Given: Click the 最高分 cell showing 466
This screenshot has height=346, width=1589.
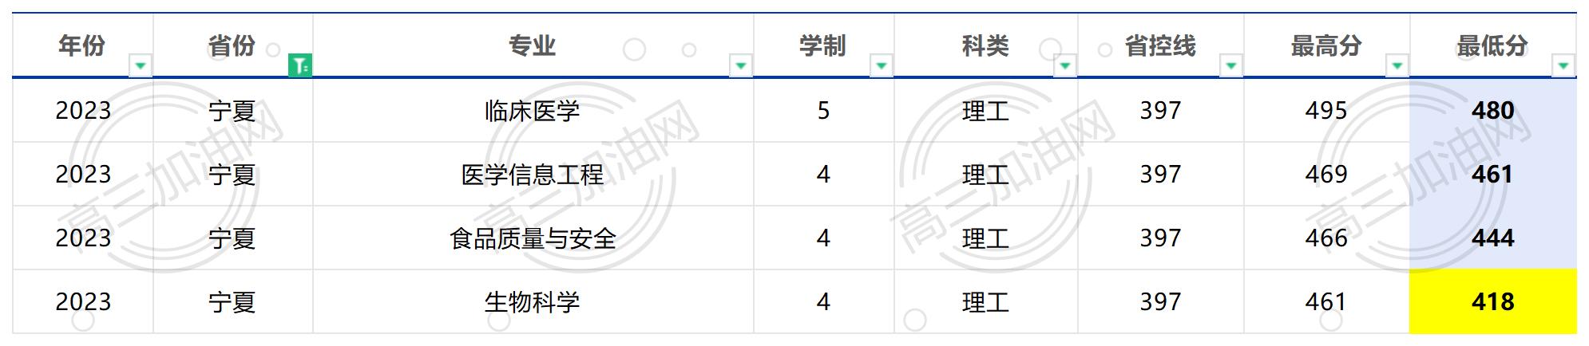Looking at the screenshot, I should pos(1327,238).
